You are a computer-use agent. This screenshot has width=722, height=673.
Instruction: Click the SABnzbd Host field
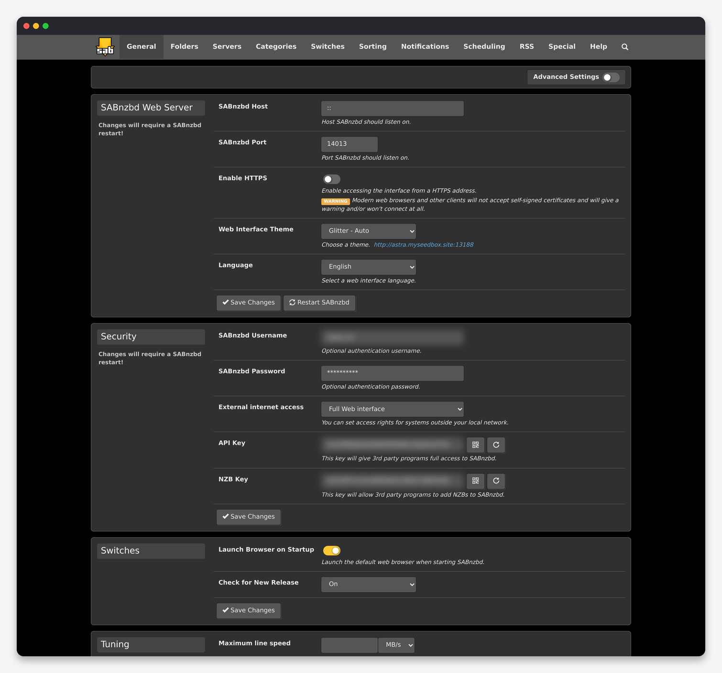tap(393, 109)
